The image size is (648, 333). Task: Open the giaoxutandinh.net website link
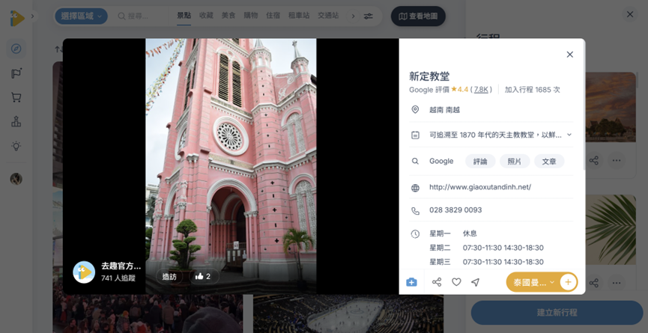pyautogui.click(x=480, y=187)
